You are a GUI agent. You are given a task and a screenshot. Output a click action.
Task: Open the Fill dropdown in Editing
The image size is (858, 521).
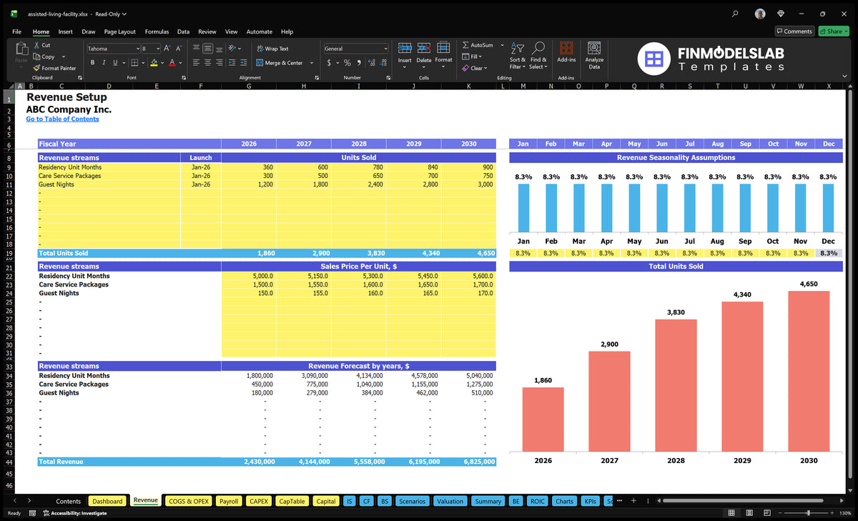(473, 56)
